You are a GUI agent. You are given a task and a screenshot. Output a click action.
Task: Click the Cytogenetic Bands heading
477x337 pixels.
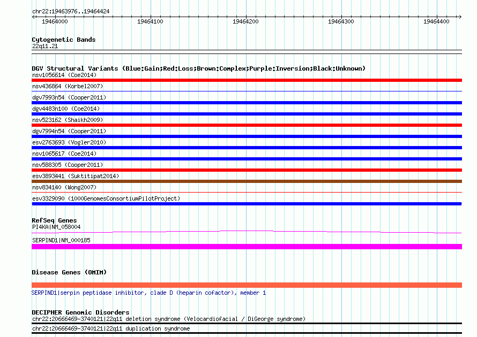(64, 40)
